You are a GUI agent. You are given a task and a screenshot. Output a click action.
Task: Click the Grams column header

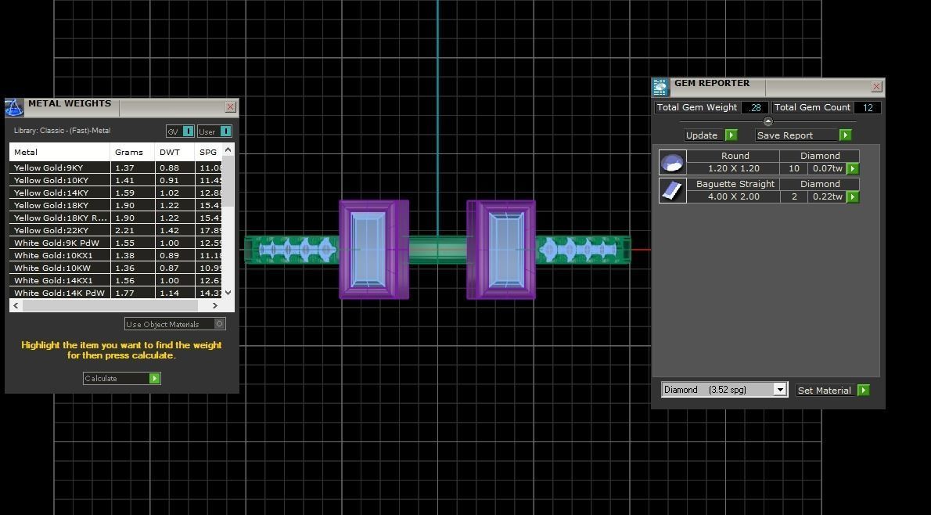point(132,152)
